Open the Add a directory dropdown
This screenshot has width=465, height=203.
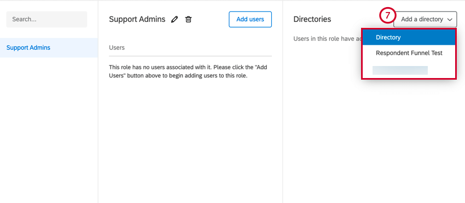pos(425,20)
